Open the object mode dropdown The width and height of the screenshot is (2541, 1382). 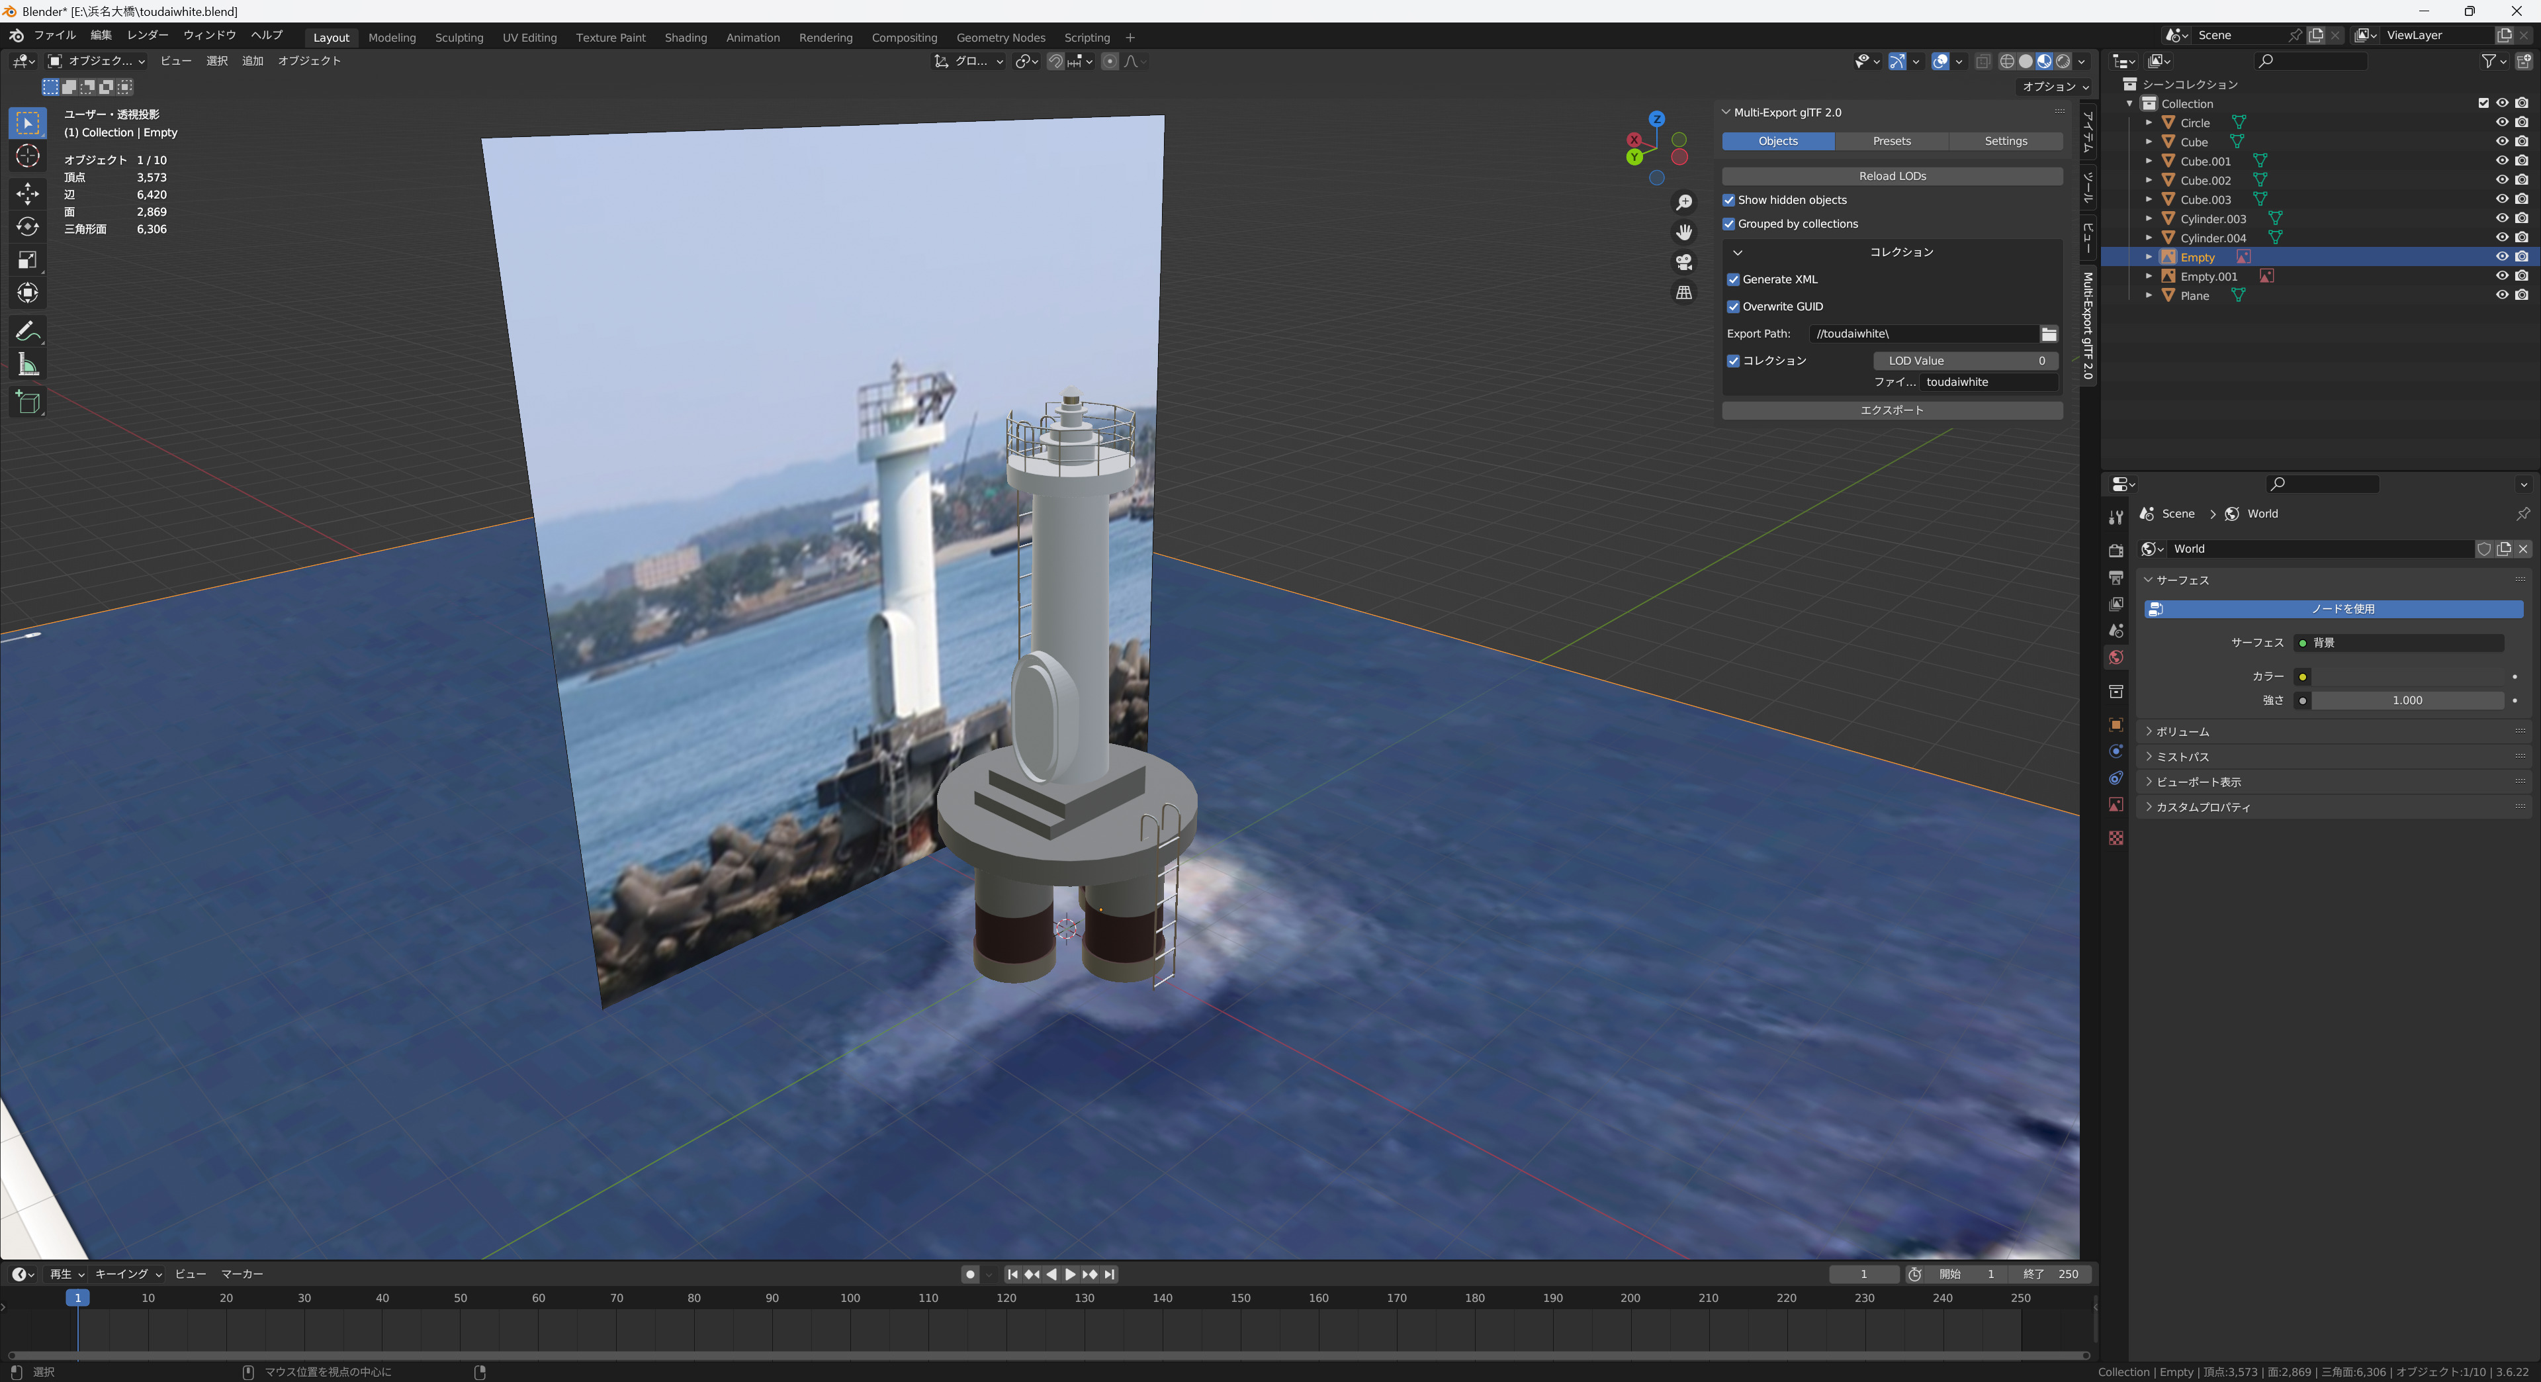pyautogui.click(x=97, y=61)
